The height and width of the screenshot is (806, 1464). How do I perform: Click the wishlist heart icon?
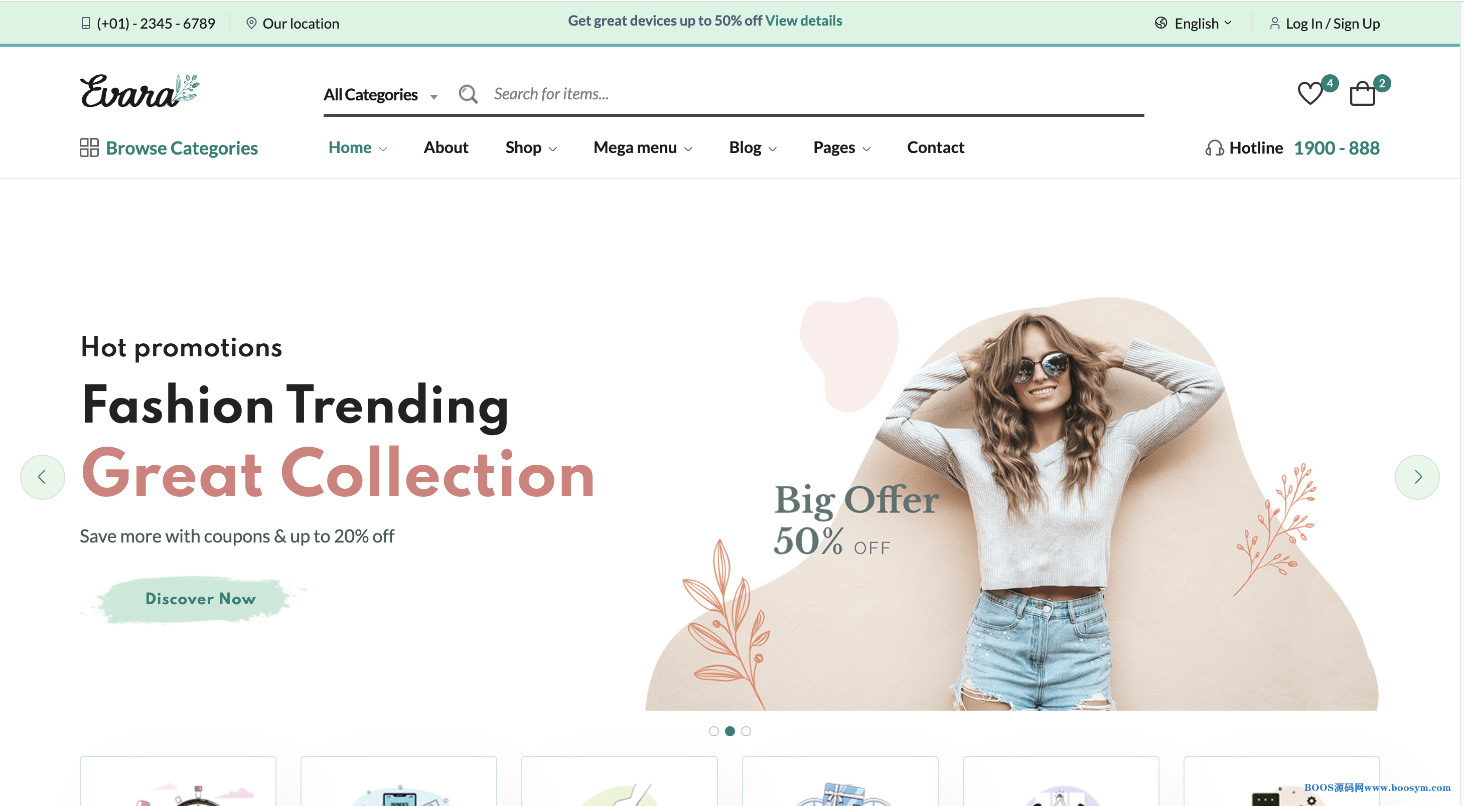coord(1312,92)
